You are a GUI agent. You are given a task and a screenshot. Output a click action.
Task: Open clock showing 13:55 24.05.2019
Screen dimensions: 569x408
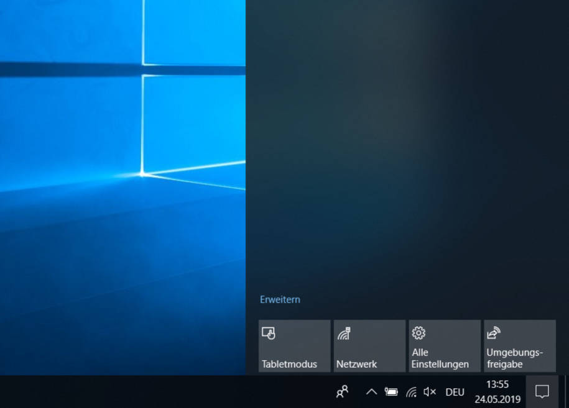coord(497,392)
